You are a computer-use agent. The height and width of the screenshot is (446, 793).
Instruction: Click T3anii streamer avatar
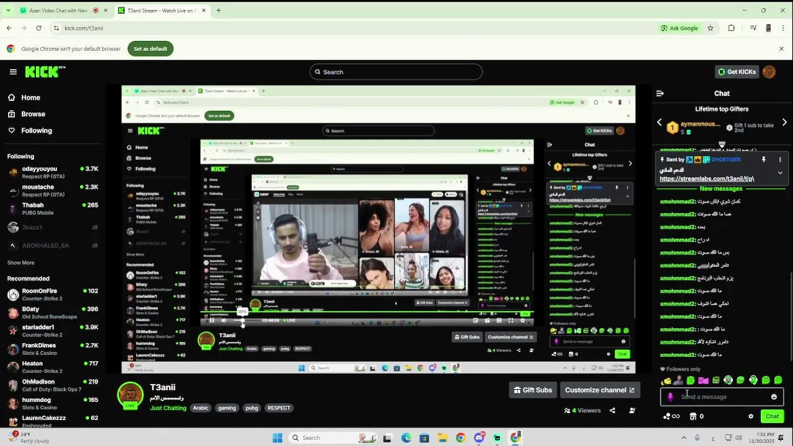pos(130,395)
